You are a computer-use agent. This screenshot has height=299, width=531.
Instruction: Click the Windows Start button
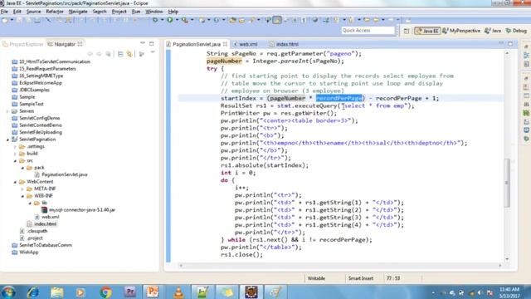8,292
